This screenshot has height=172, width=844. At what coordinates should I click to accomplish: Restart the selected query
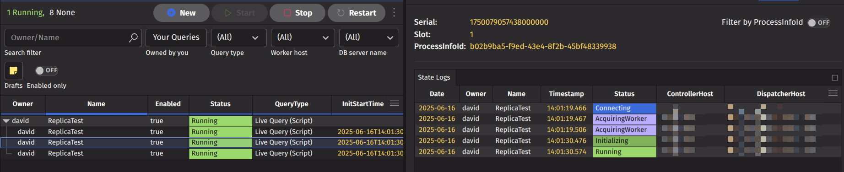tap(356, 13)
